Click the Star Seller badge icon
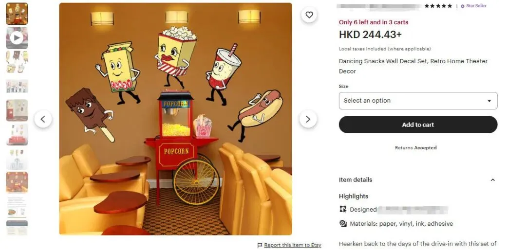Screen dimensions: 526x250 click(463, 6)
